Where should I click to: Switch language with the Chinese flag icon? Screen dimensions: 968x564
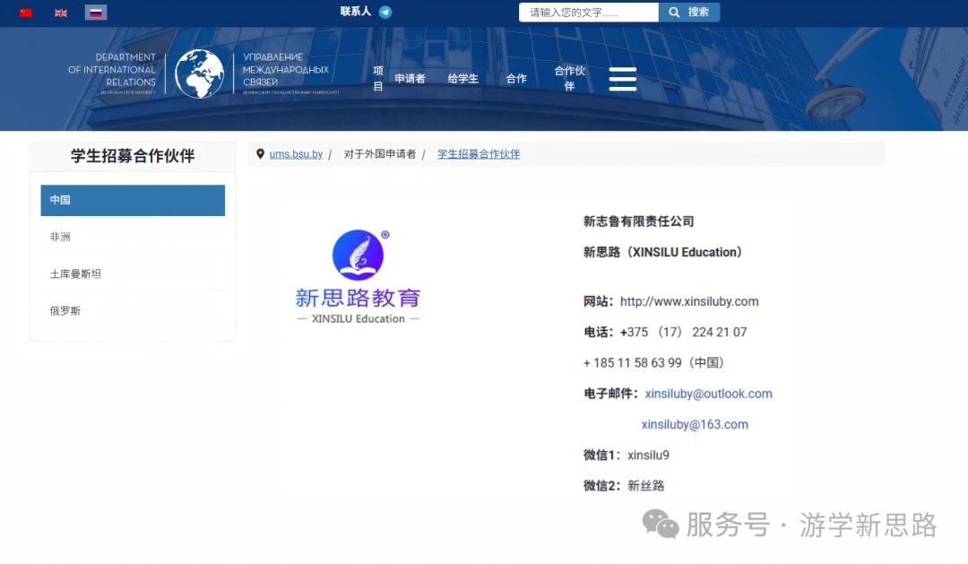click(26, 13)
